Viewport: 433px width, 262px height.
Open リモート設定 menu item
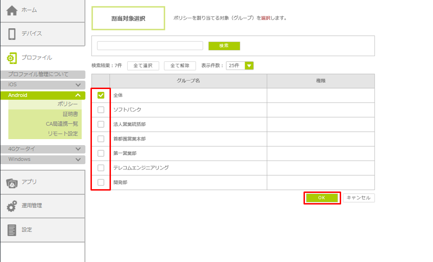pyautogui.click(x=63, y=134)
